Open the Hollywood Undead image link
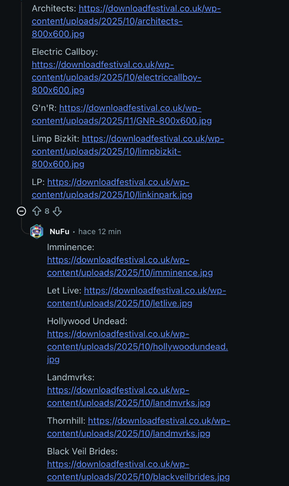Screen dimensions: 289x486 click(x=137, y=340)
